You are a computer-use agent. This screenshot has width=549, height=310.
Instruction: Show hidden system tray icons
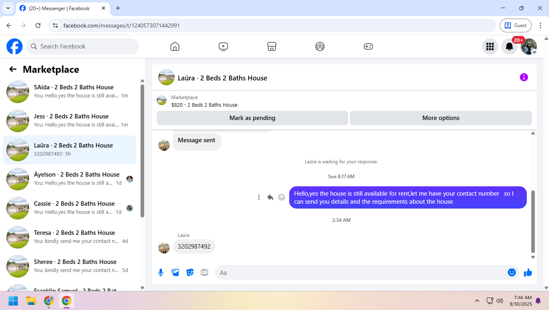point(477,301)
